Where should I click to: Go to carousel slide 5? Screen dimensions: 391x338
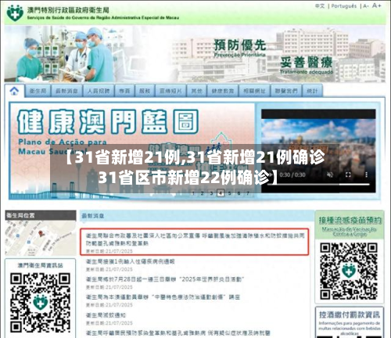(230, 193)
